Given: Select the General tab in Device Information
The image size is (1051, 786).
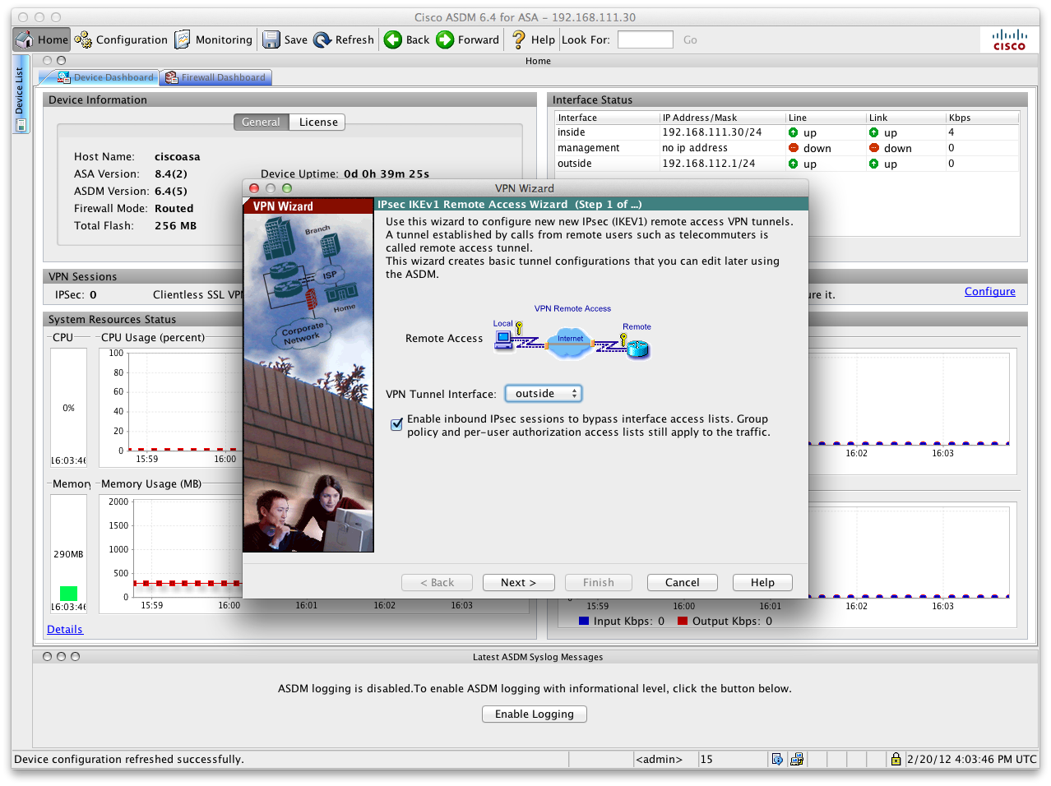Looking at the screenshot, I should coord(261,122).
